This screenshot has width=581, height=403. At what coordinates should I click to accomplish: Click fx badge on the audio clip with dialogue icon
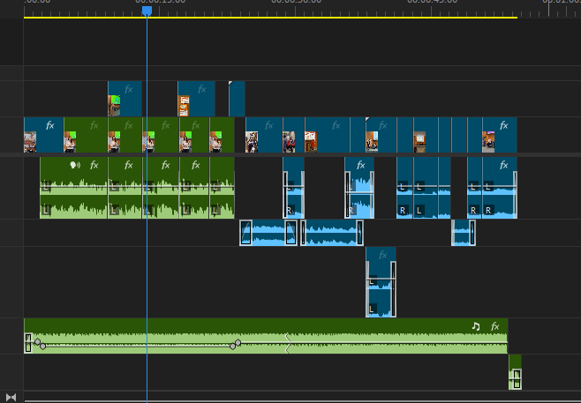coord(94,165)
